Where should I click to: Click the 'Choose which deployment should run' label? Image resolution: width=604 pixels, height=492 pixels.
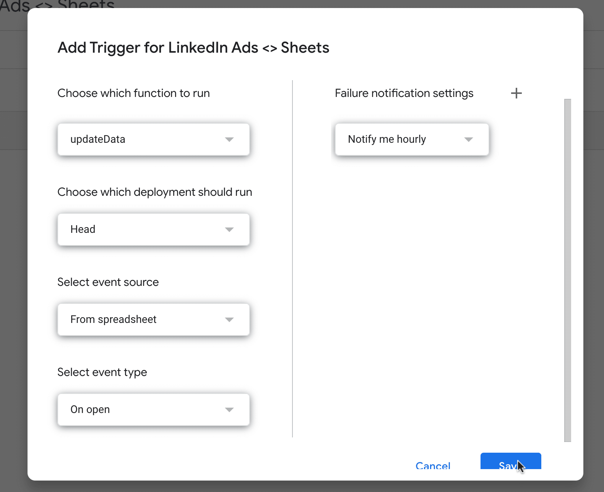pyautogui.click(x=154, y=192)
